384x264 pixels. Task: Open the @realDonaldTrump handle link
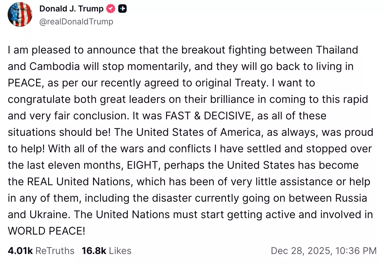coord(76,21)
